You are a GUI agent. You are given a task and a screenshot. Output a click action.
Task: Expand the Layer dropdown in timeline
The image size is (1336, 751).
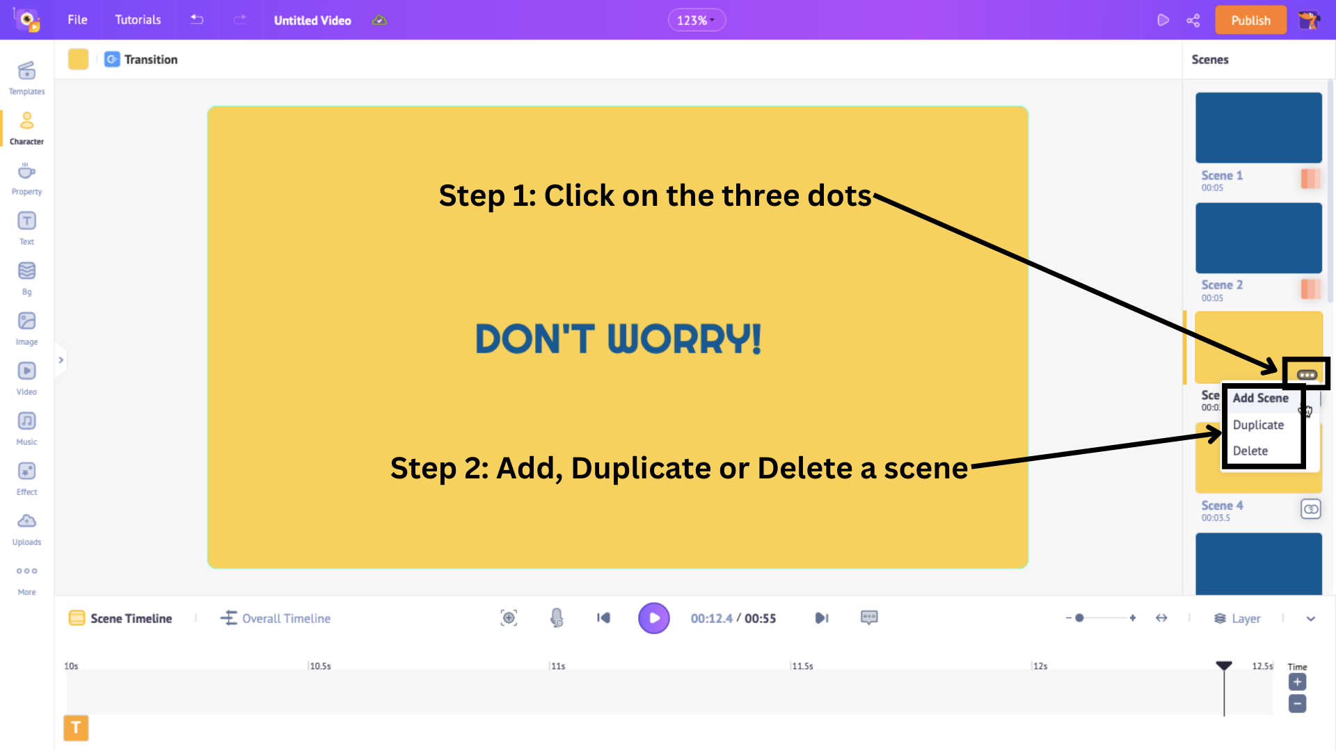[x=1311, y=617]
